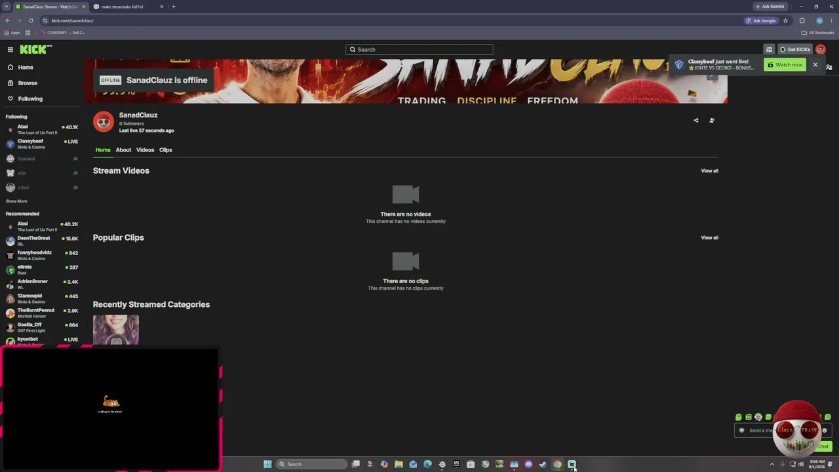Show hidden system tray icons
839x472 pixels.
coord(771,464)
